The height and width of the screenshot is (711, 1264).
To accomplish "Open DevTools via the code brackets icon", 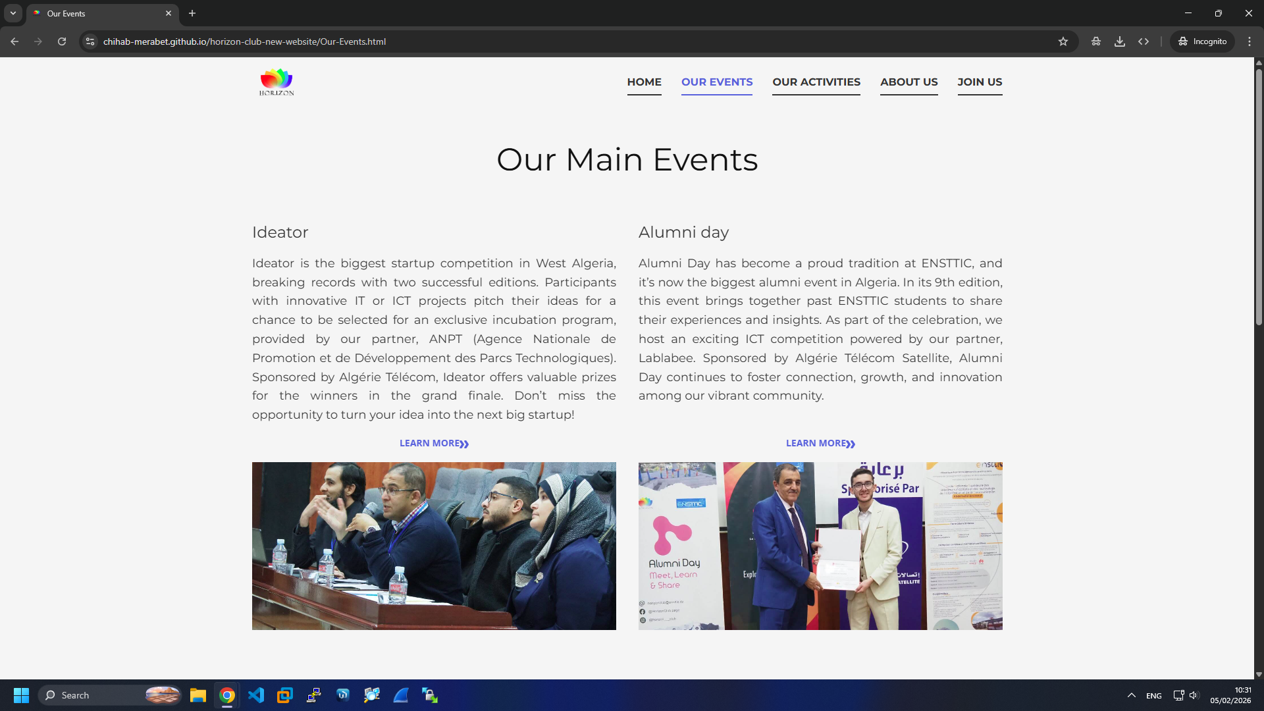I will (x=1144, y=41).
